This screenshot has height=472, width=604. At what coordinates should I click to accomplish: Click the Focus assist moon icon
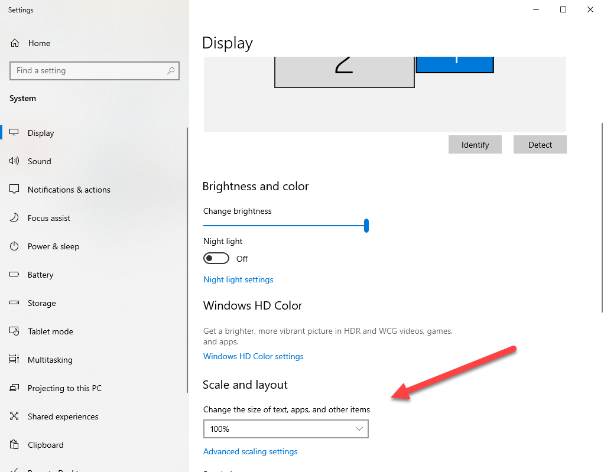pos(14,218)
